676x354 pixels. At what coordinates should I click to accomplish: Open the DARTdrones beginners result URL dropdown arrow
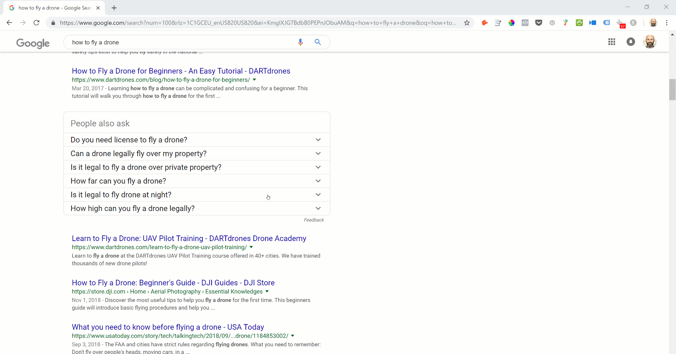pos(255,80)
